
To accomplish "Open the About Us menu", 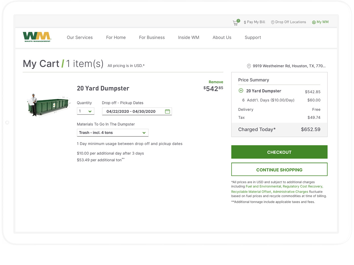I will [x=222, y=37].
